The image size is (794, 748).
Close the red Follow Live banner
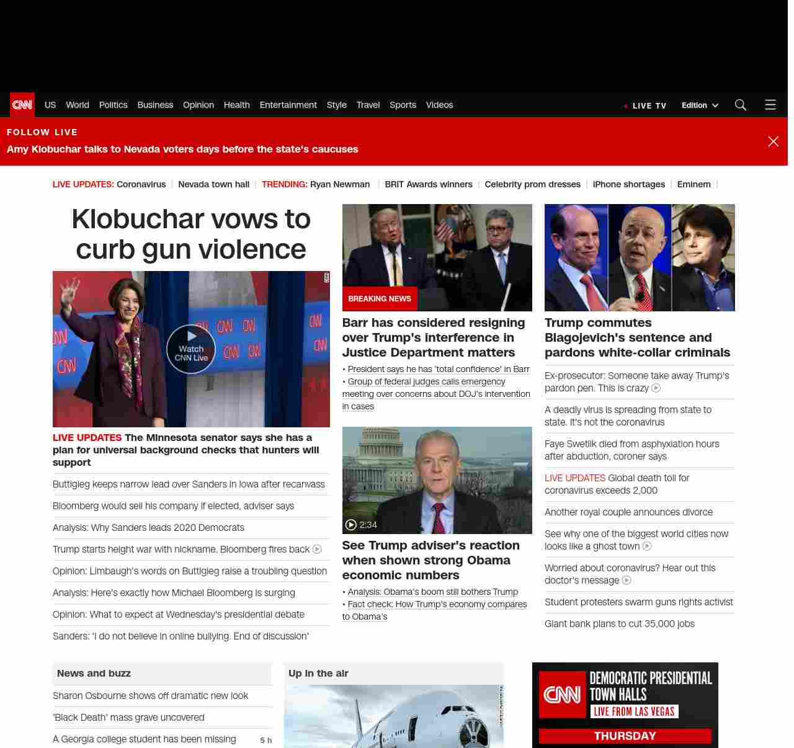773,141
